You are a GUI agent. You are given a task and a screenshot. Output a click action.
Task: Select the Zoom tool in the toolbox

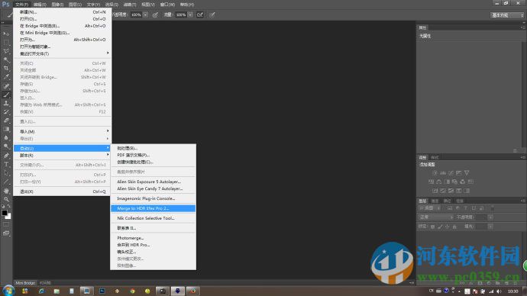click(x=6, y=199)
